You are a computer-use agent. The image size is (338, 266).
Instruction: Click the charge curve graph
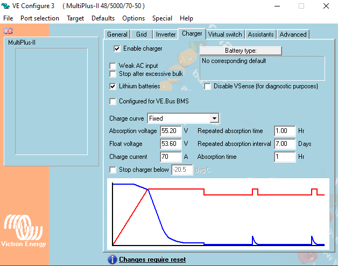(218, 214)
